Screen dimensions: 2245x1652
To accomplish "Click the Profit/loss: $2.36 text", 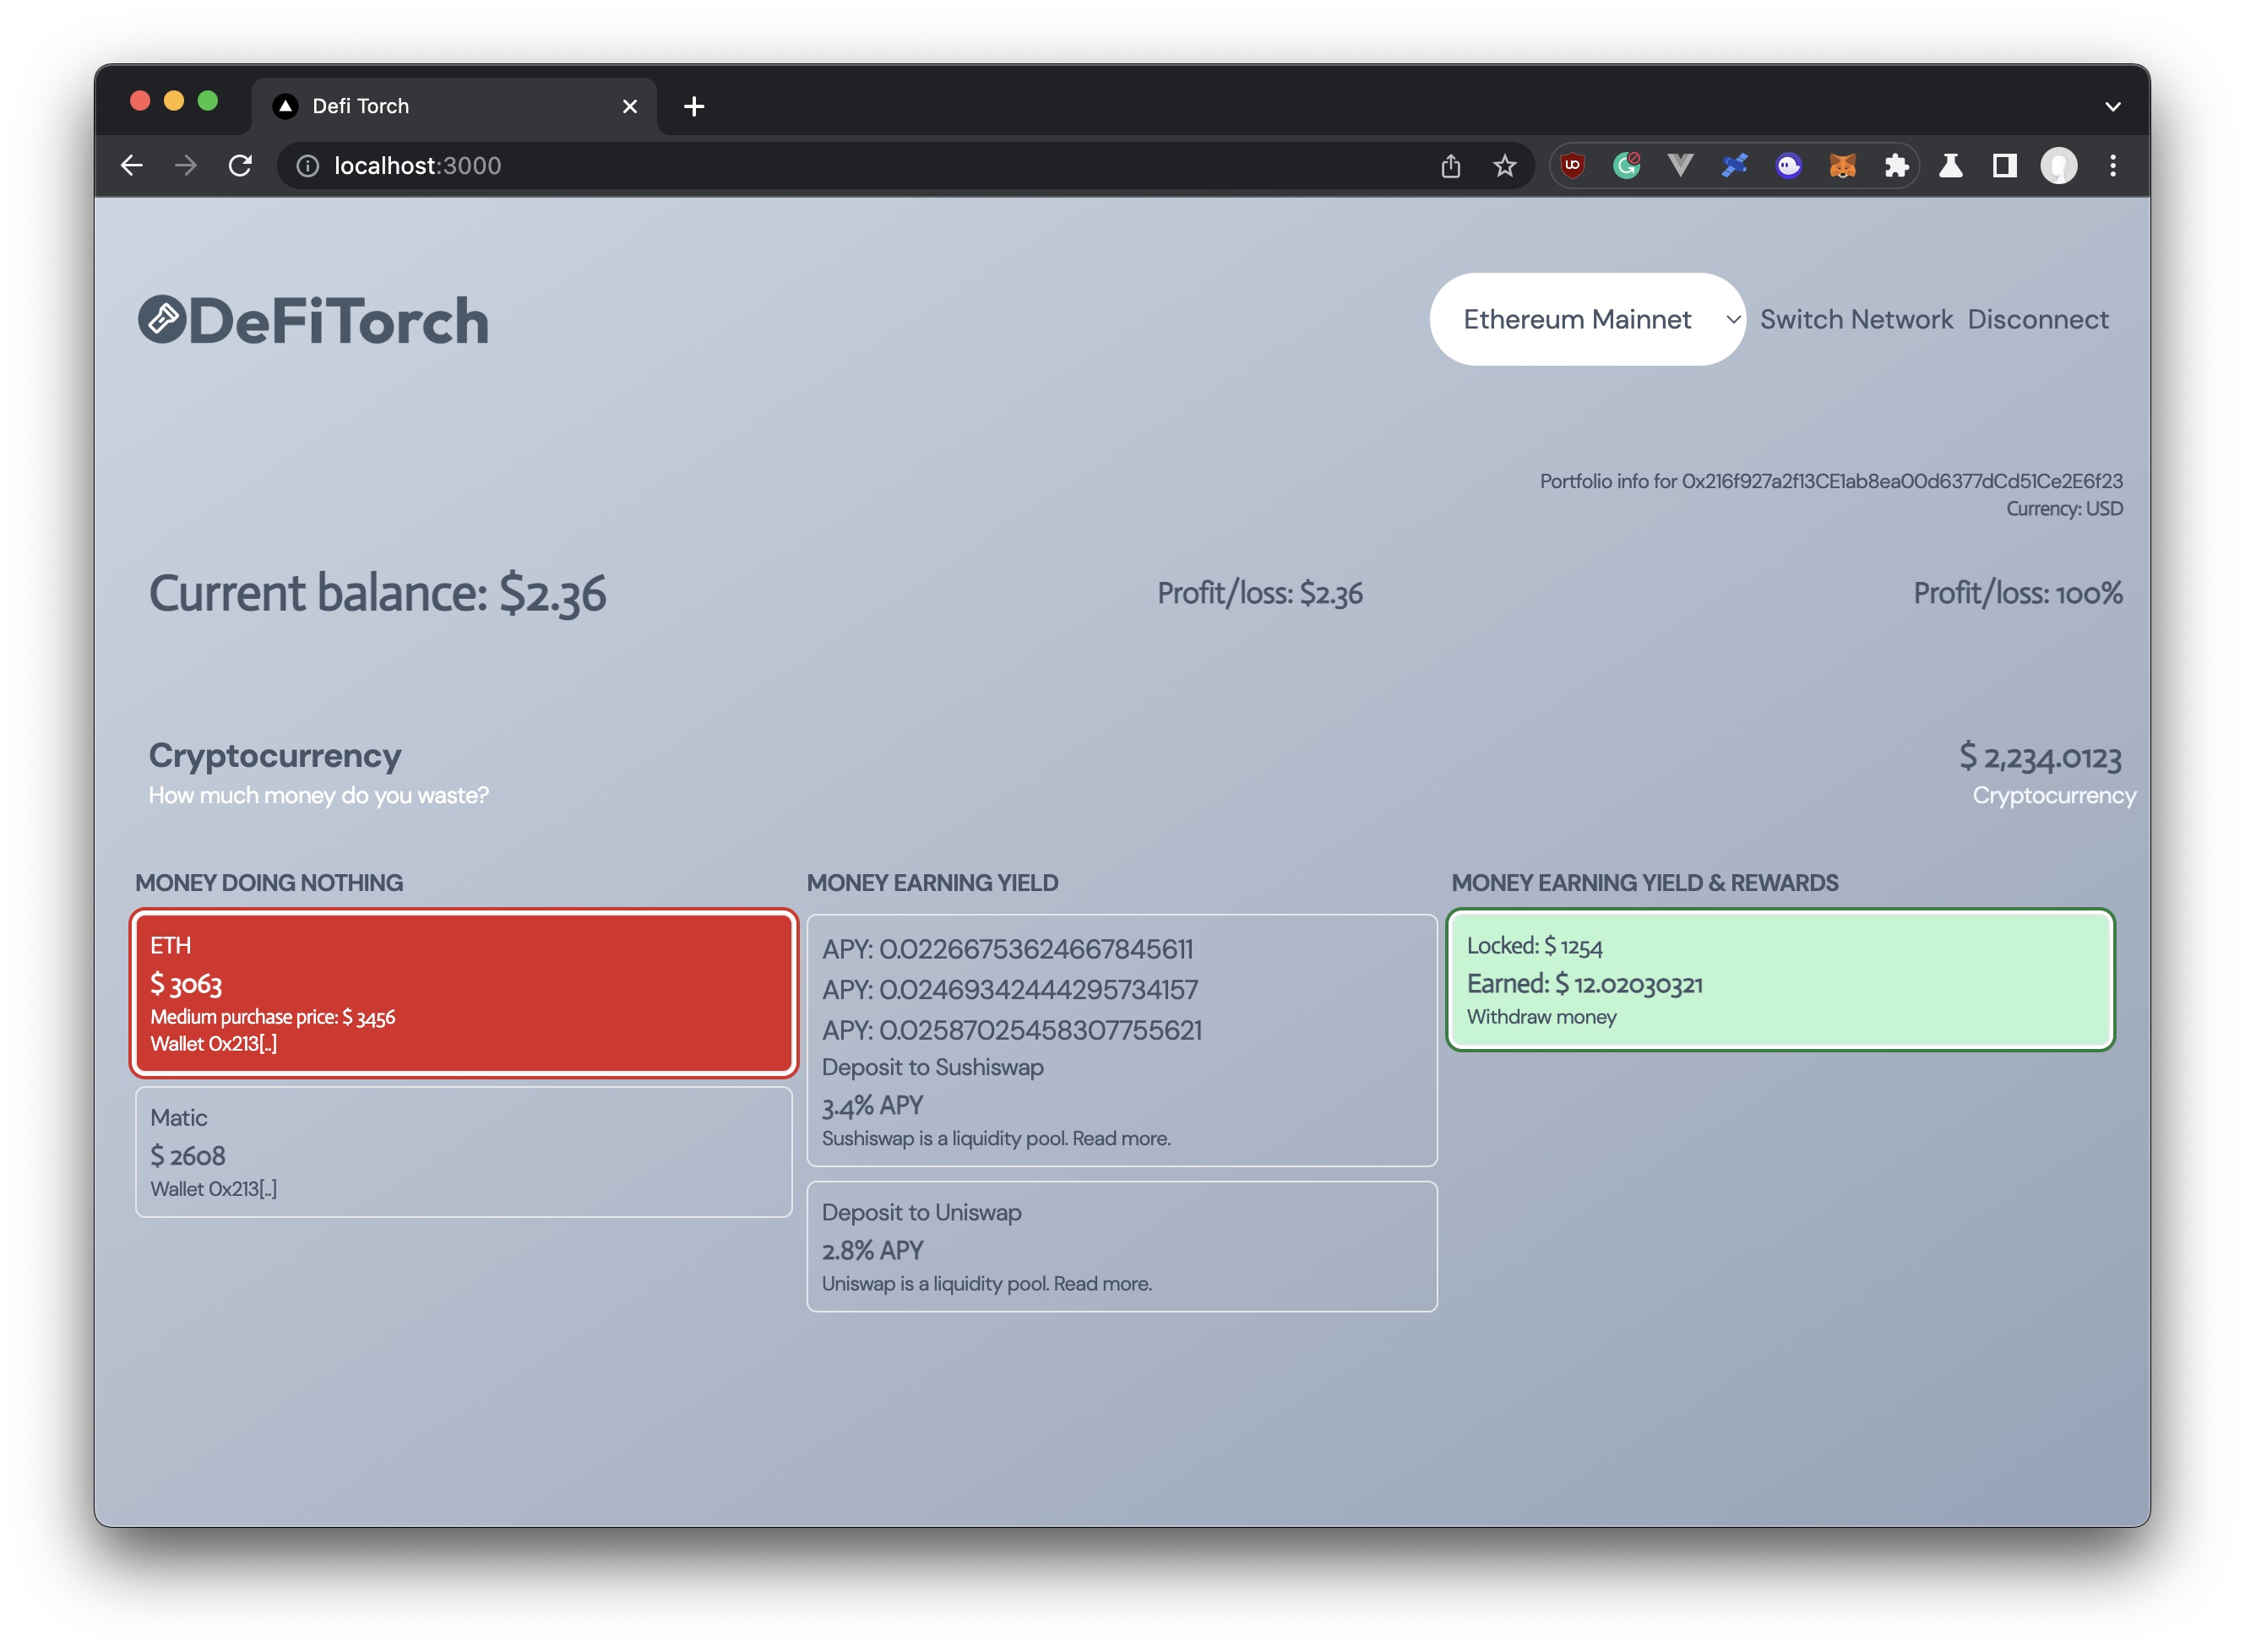I will click(1260, 593).
